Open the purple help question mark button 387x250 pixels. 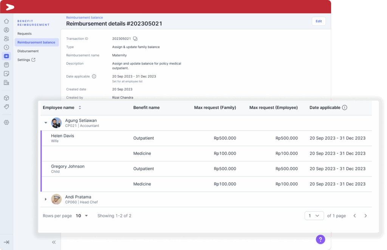point(320,239)
